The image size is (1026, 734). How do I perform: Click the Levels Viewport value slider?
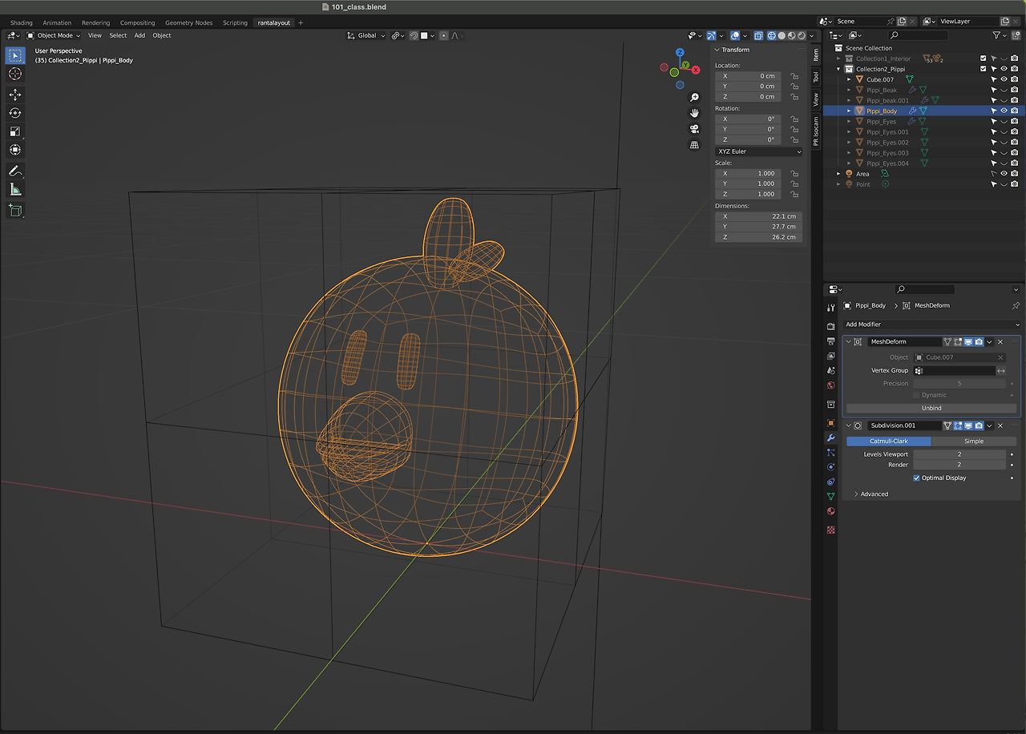[x=959, y=454]
